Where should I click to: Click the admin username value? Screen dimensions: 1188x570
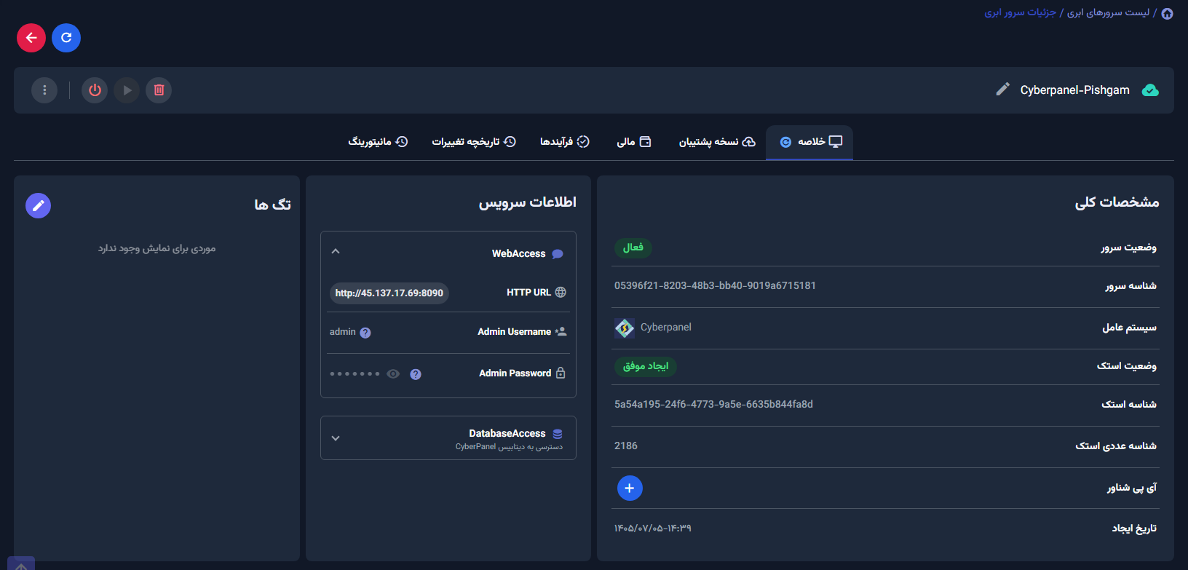click(342, 332)
